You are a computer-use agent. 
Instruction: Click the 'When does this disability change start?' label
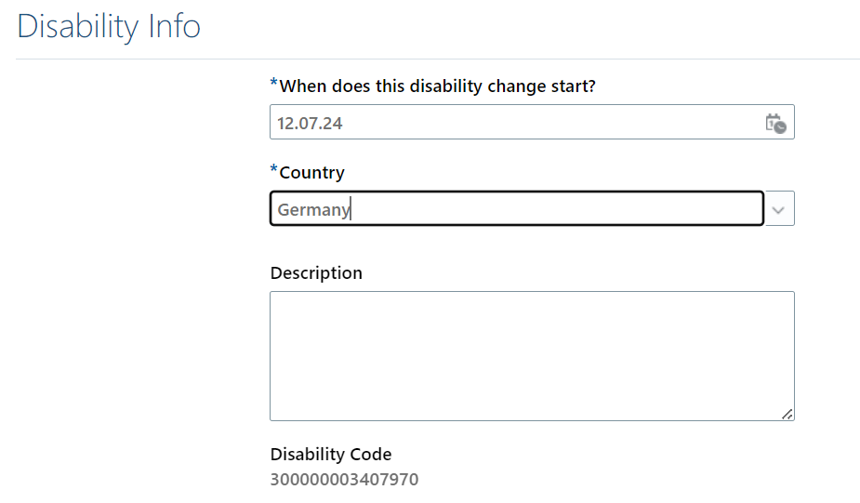437,86
